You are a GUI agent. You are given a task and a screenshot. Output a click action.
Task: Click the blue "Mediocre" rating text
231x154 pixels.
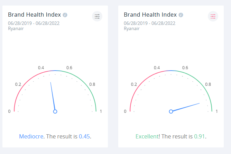click(31, 136)
